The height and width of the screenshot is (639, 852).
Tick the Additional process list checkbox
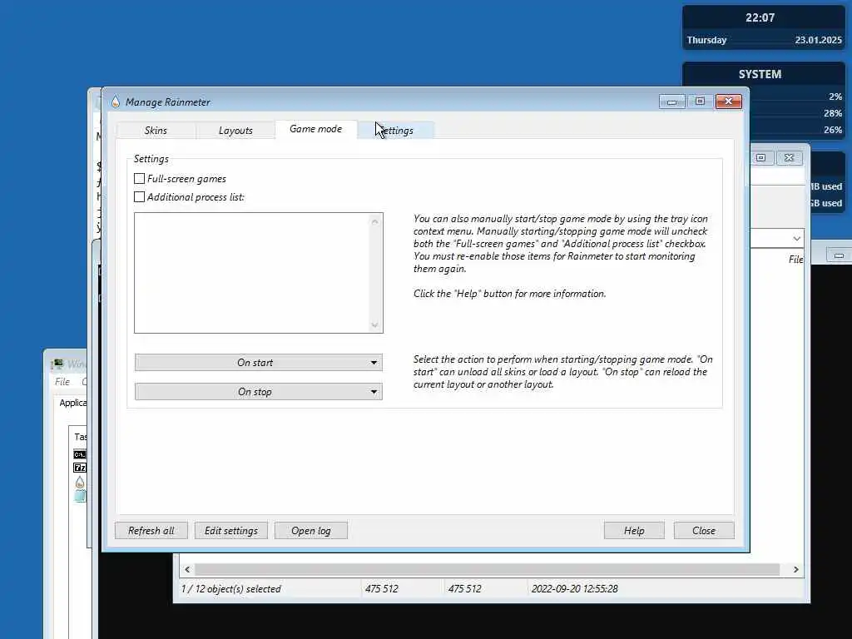point(139,196)
